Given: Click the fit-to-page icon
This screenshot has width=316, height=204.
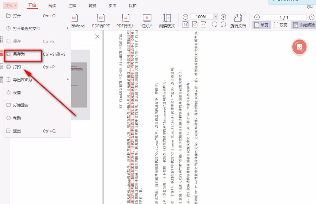Looking at the screenshot, I should point(195,24).
